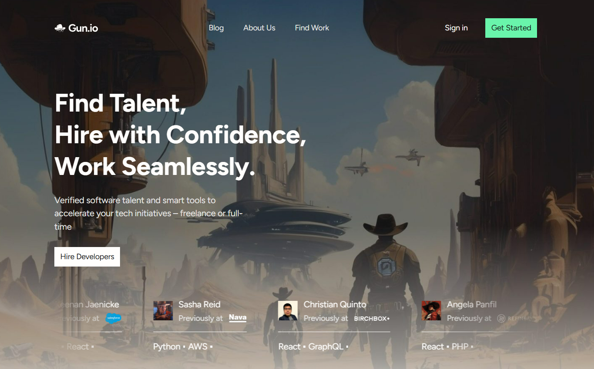Viewport: 594px width, 369px height.
Task: Open the Blog menu item
Action: (216, 28)
